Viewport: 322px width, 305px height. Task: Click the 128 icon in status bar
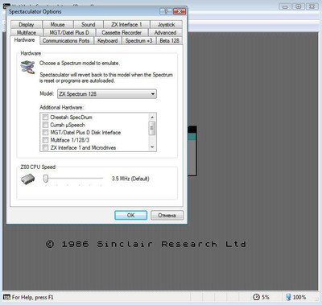pos(6,297)
